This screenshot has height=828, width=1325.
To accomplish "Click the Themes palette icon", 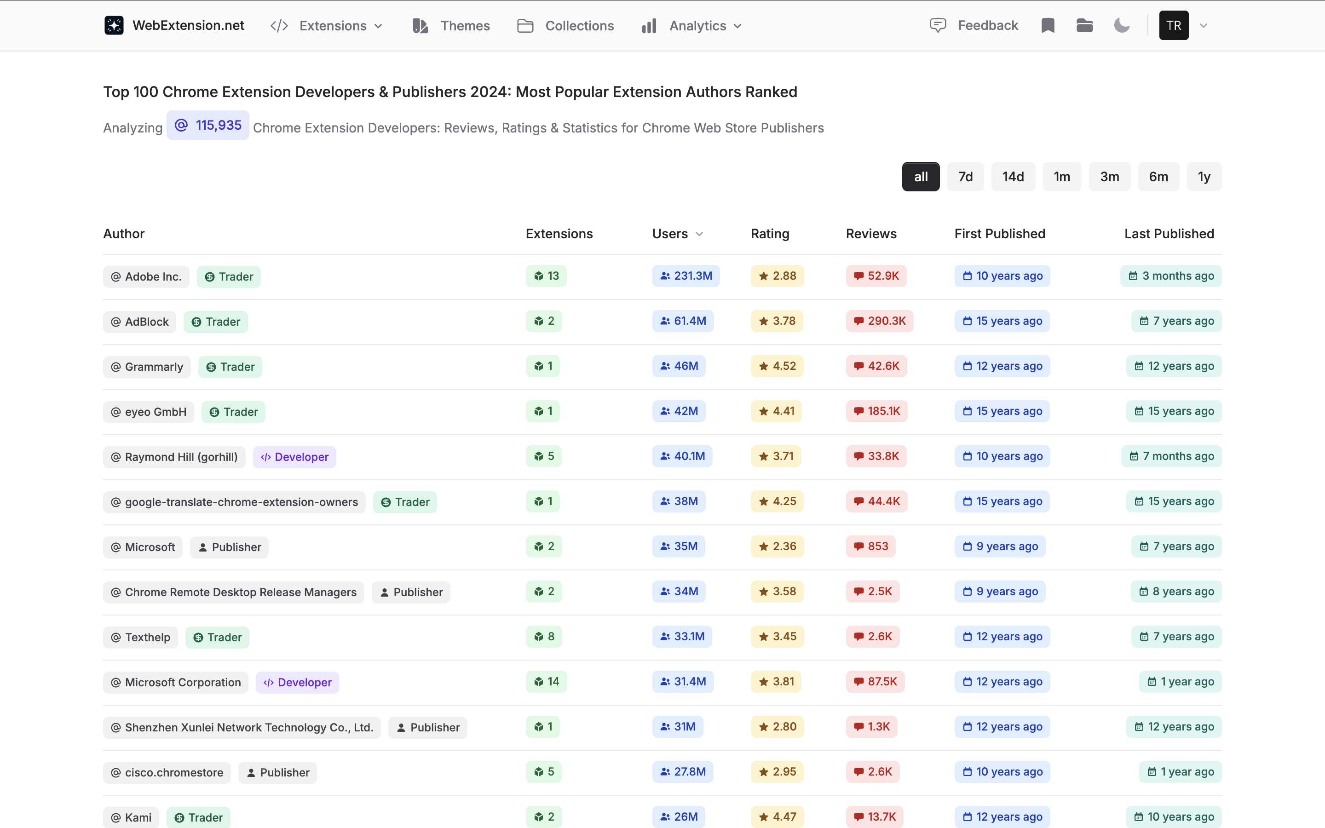I will coord(420,26).
